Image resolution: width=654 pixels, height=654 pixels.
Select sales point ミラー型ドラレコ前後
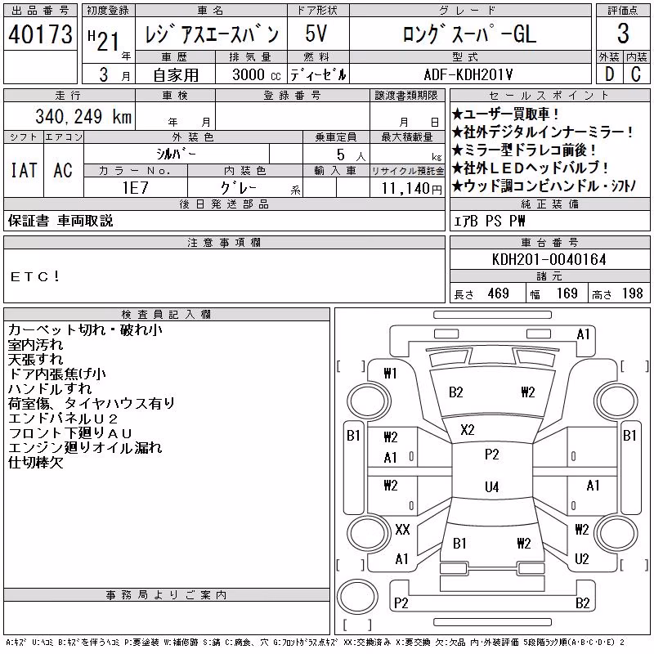[x=525, y=150]
